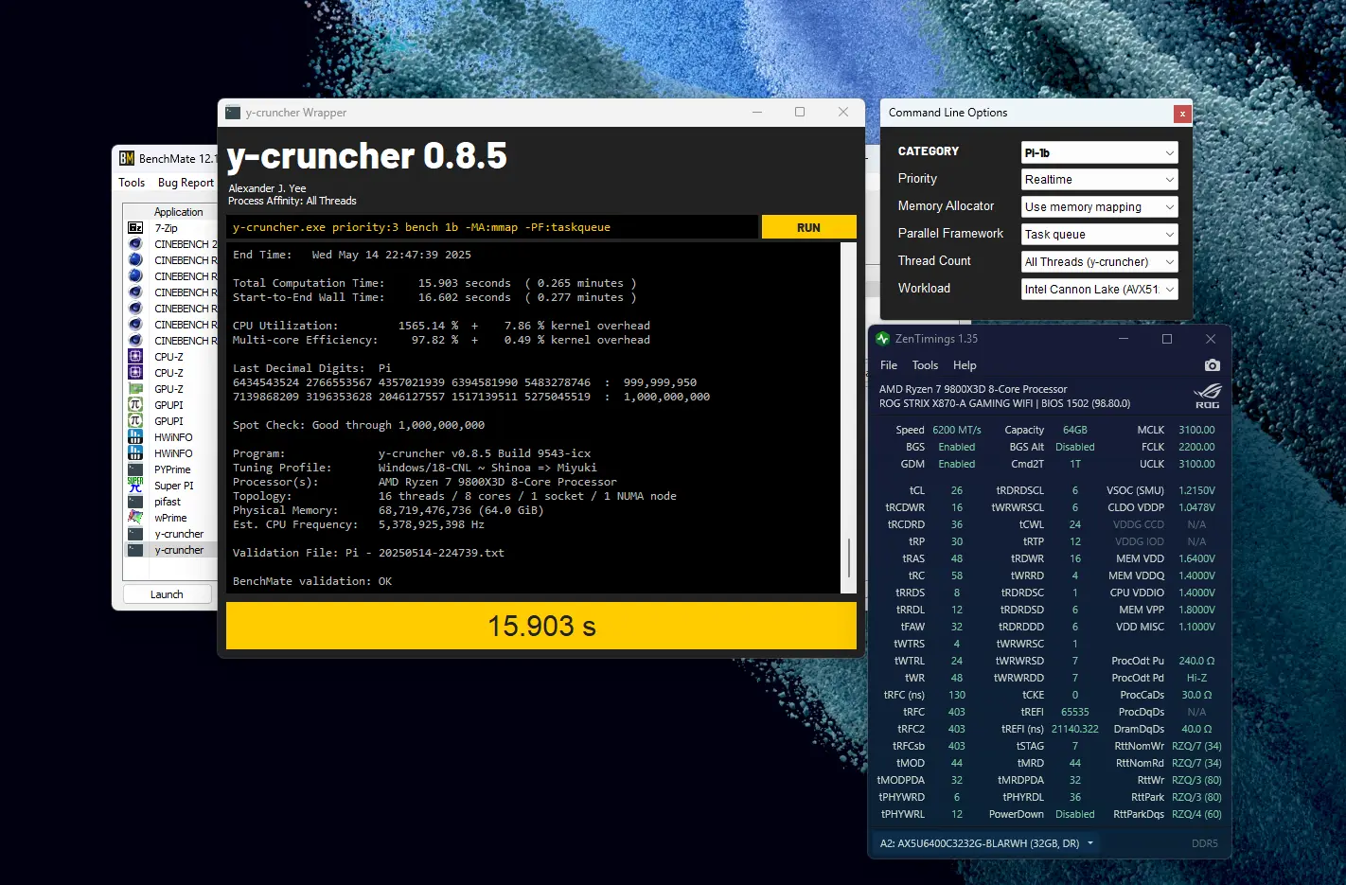The width and height of the screenshot is (1346, 885).
Task: Click the 64GB Capacity value
Action: [1075, 430]
